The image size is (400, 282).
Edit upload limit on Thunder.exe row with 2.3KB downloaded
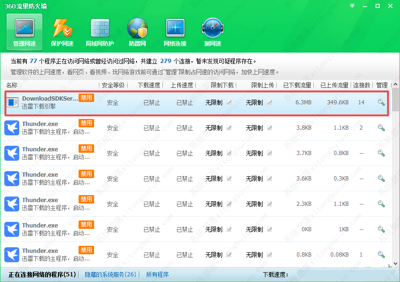click(x=269, y=204)
